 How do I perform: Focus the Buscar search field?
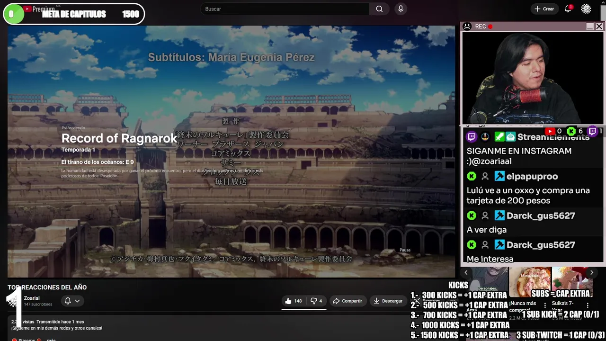285,9
